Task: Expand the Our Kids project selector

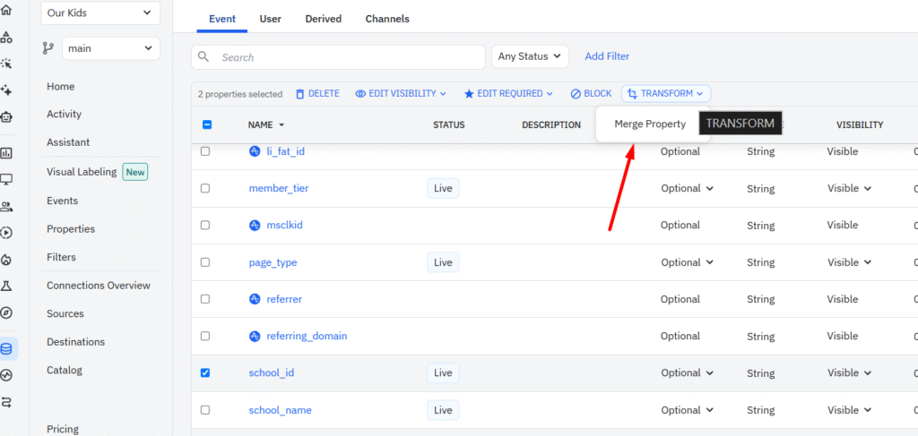Action: [x=100, y=13]
